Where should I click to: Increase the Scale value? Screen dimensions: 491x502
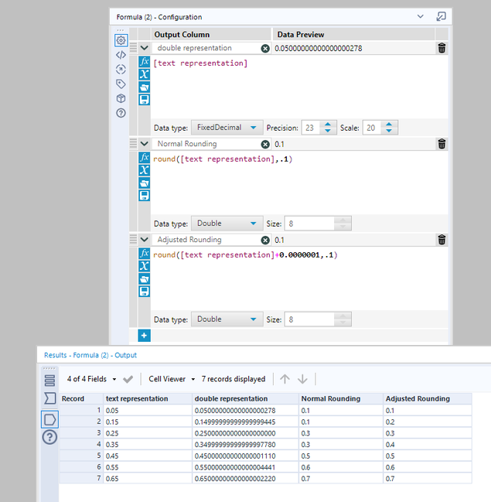[x=389, y=125]
